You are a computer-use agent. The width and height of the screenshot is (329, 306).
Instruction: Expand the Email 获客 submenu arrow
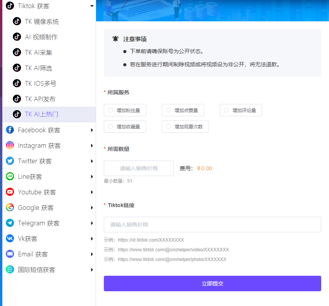click(92, 254)
